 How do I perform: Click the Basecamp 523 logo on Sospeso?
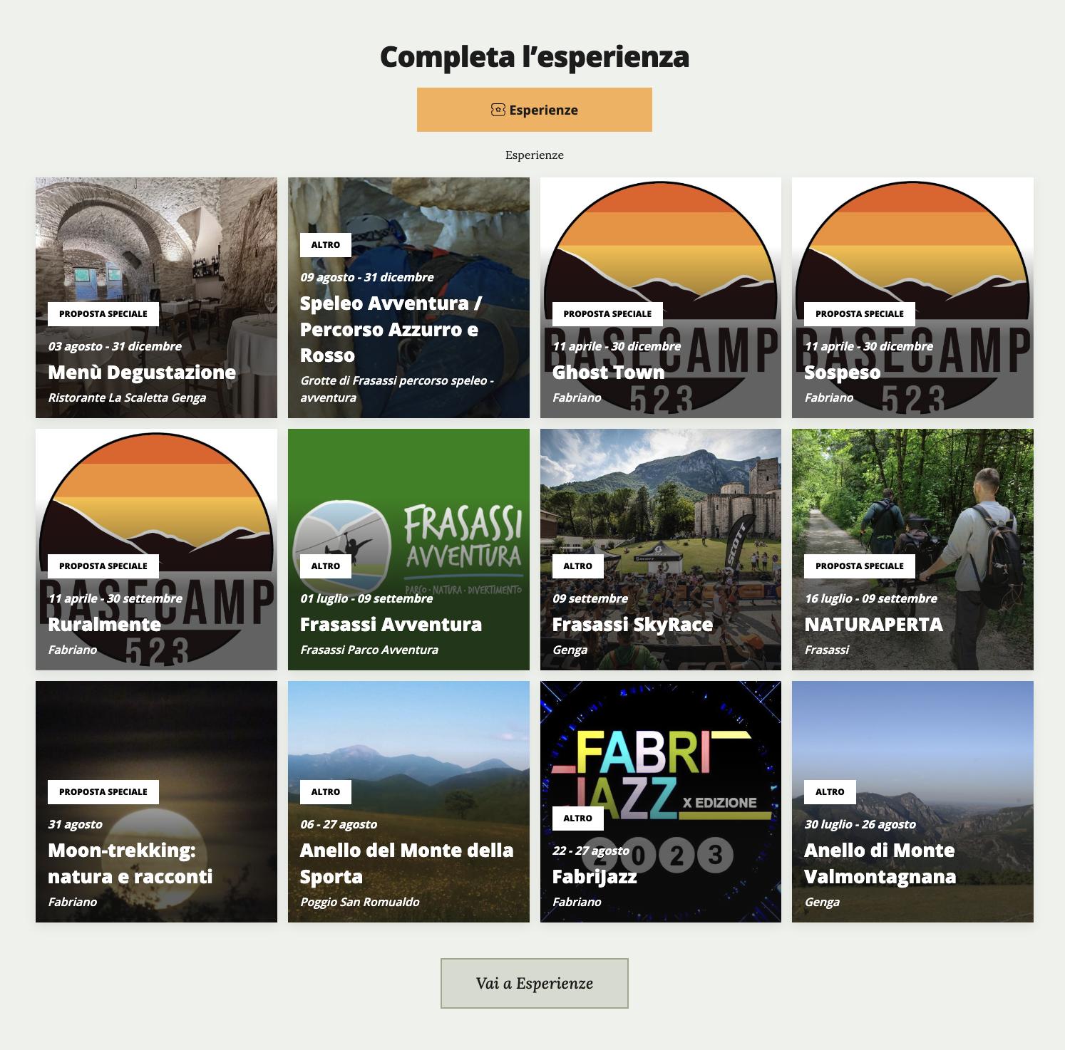(x=912, y=298)
